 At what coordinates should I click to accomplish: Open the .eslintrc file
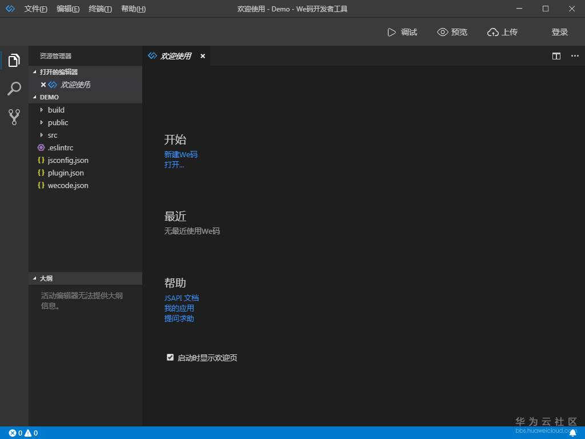(x=86, y=147)
